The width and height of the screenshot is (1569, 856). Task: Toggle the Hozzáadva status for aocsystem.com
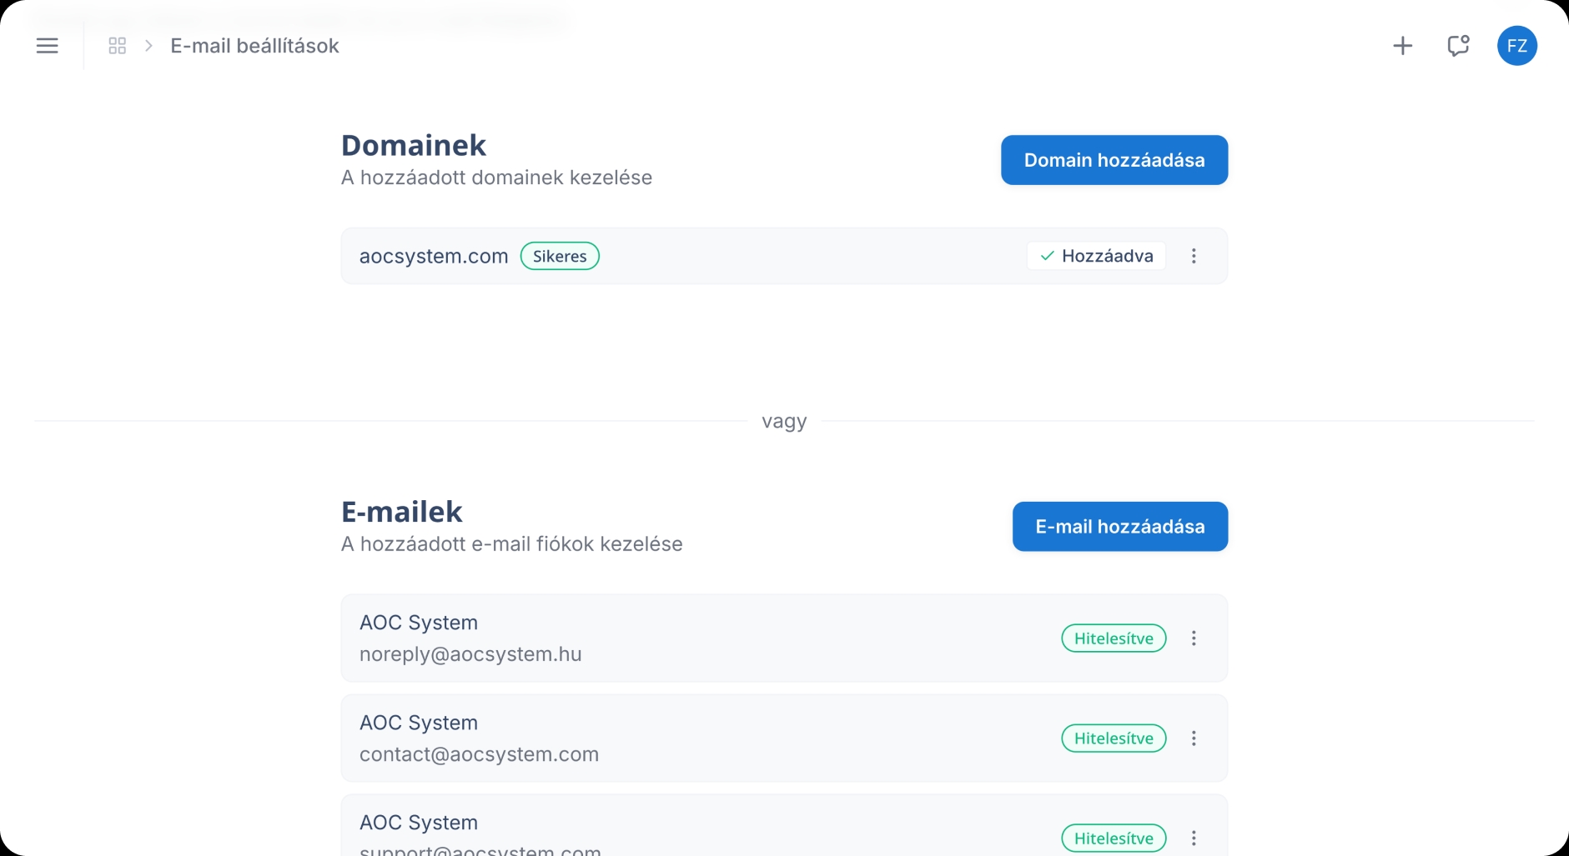coord(1096,256)
